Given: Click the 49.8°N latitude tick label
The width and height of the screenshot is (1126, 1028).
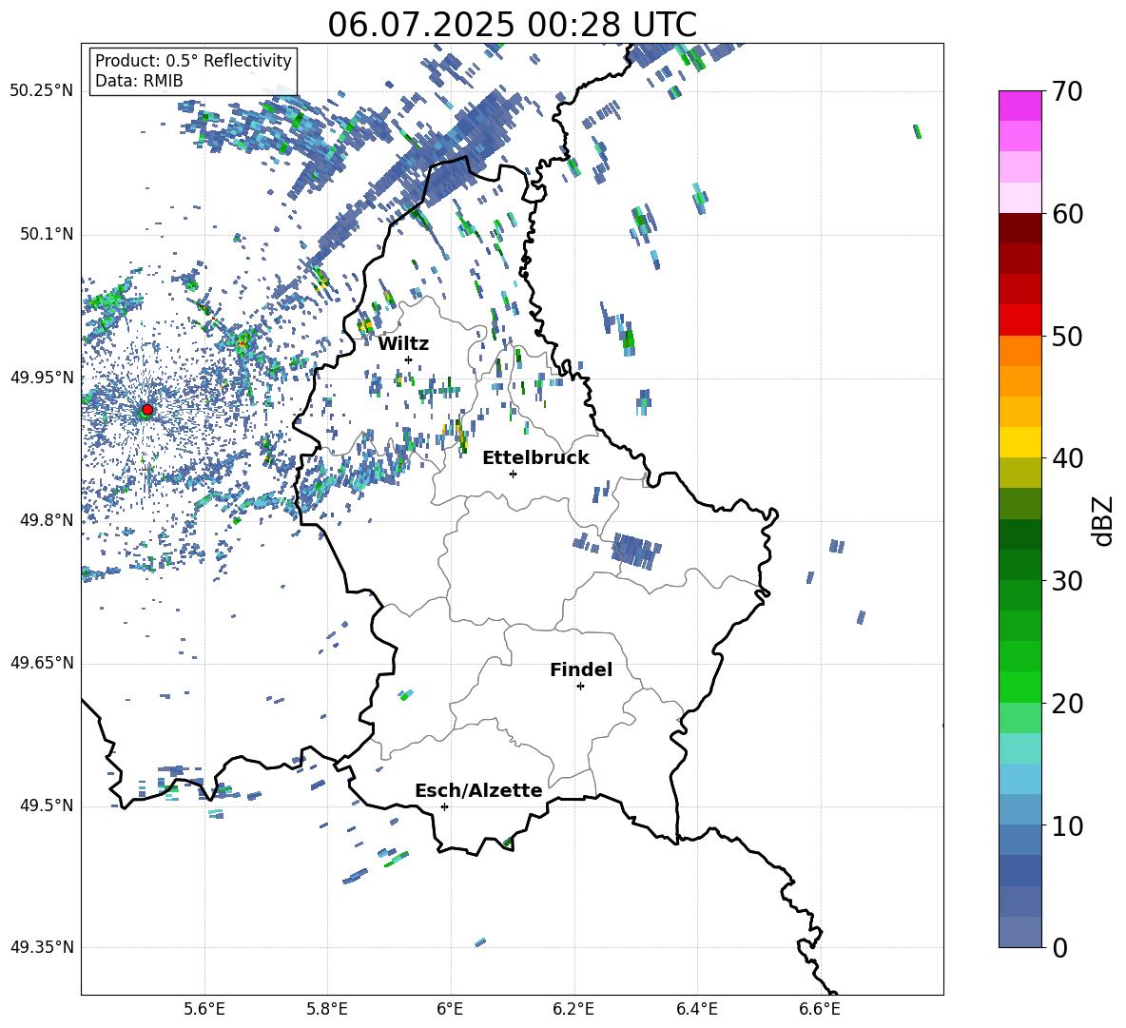Looking at the screenshot, I should 46,520.
